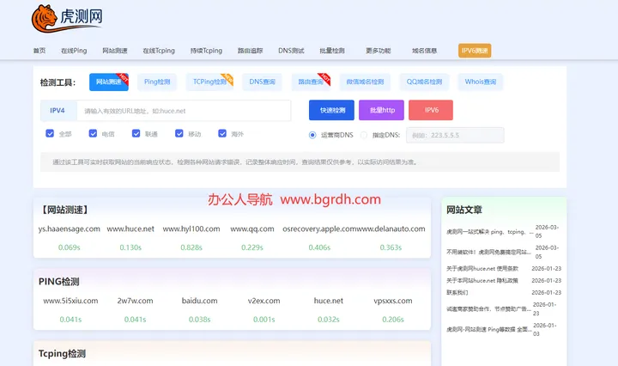Open vpsxxs.com ping result
Viewport: 618px width, 366px height.
pyautogui.click(x=393, y=301)
